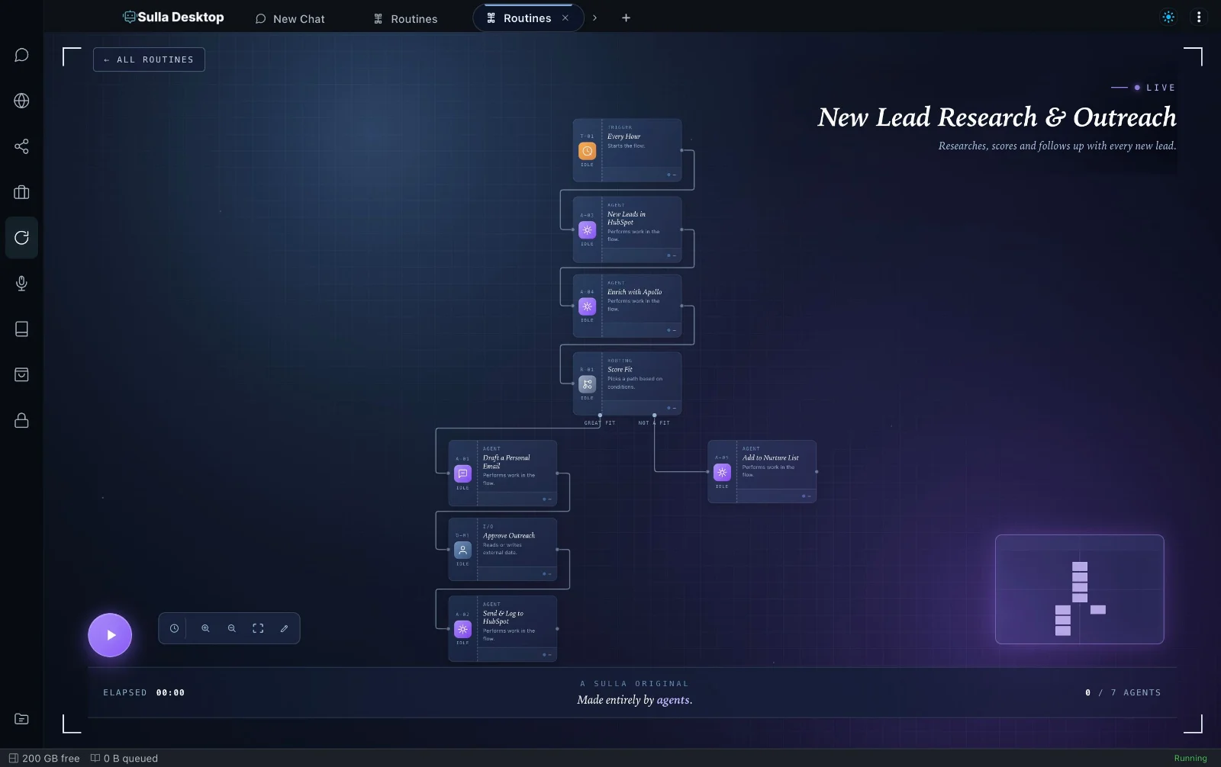
Task: Open run history clock icon
Action: tap(174, 628)
